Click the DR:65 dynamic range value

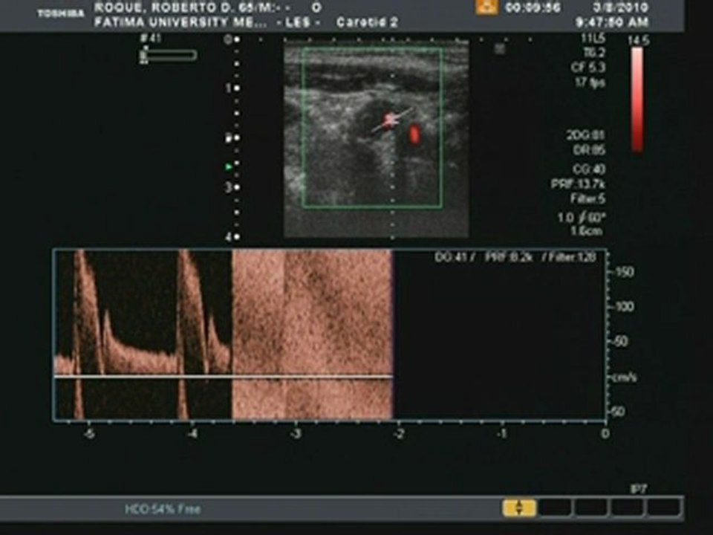tap(589, 149)
